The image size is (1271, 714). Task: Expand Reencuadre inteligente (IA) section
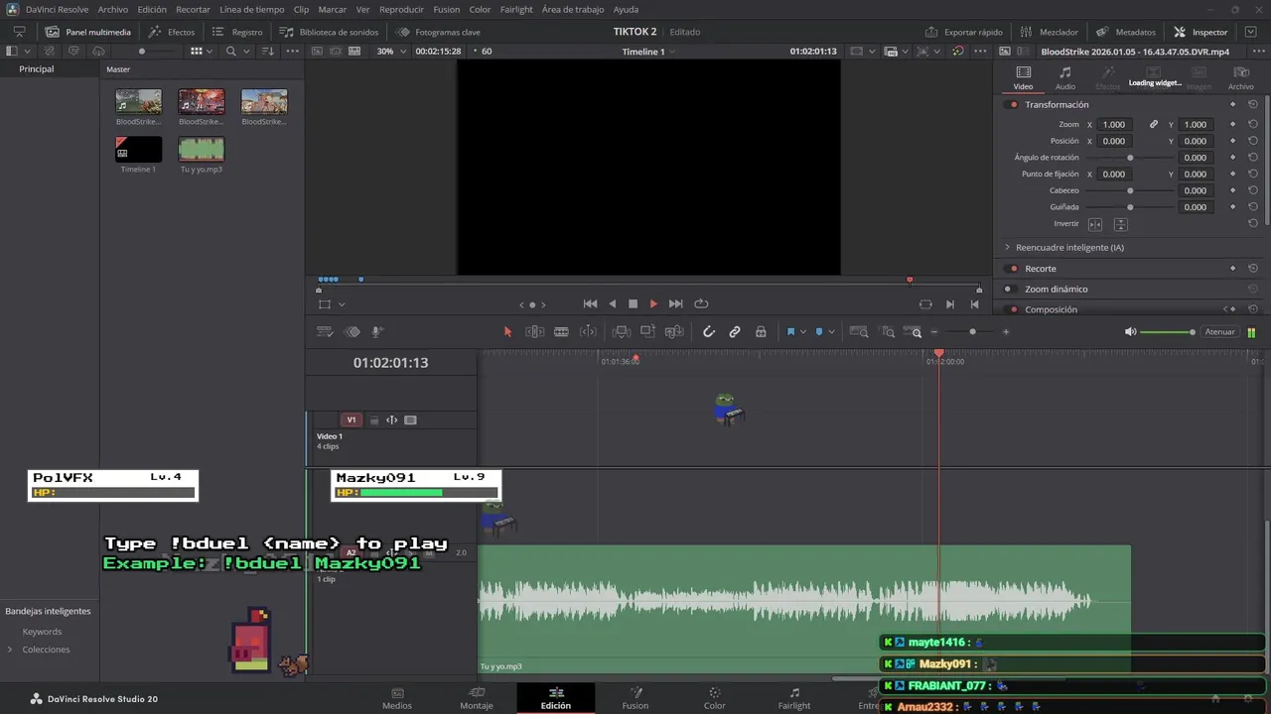(x=1007, y=247)
